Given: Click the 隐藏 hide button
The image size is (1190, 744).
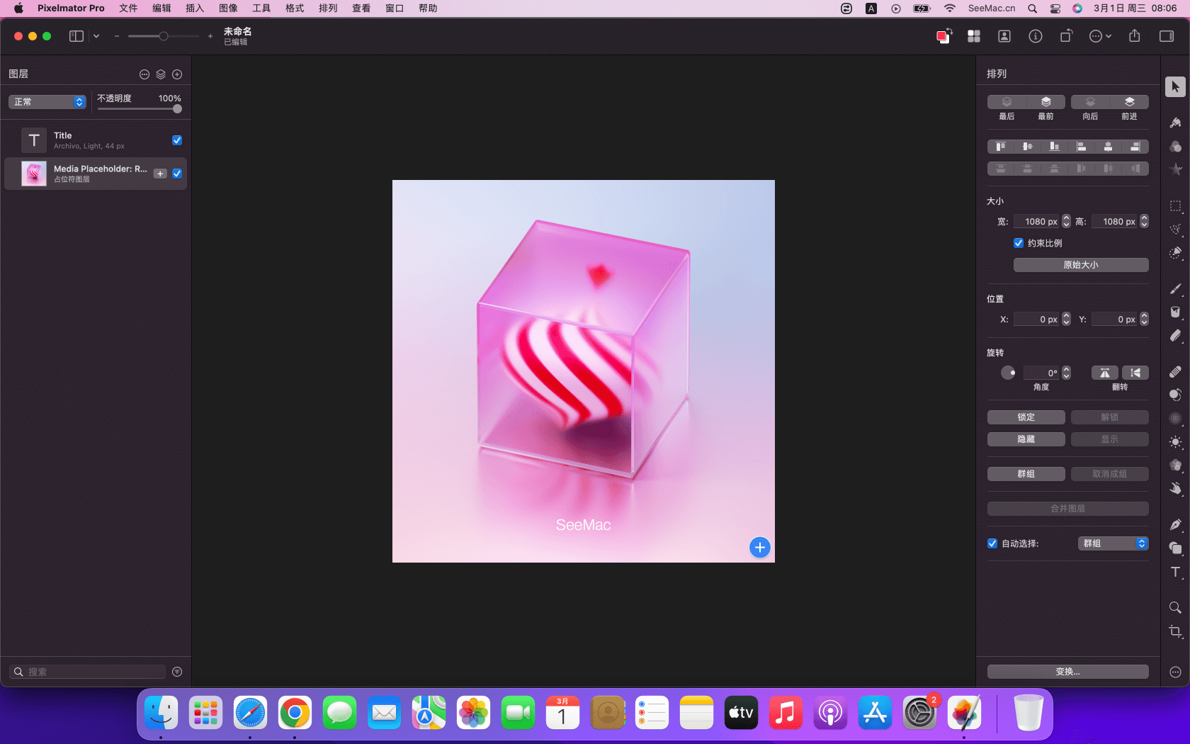Looking at the screenshot, I should 1026,439.
